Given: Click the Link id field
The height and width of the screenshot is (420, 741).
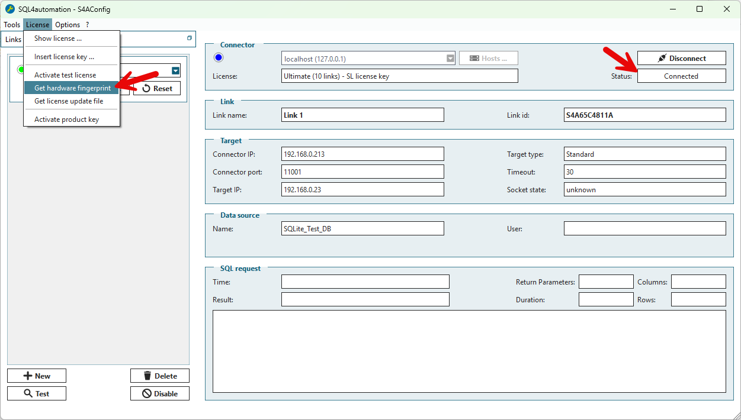Looking at the screenshot, I should pyautogui.click(x=645, y=115).
